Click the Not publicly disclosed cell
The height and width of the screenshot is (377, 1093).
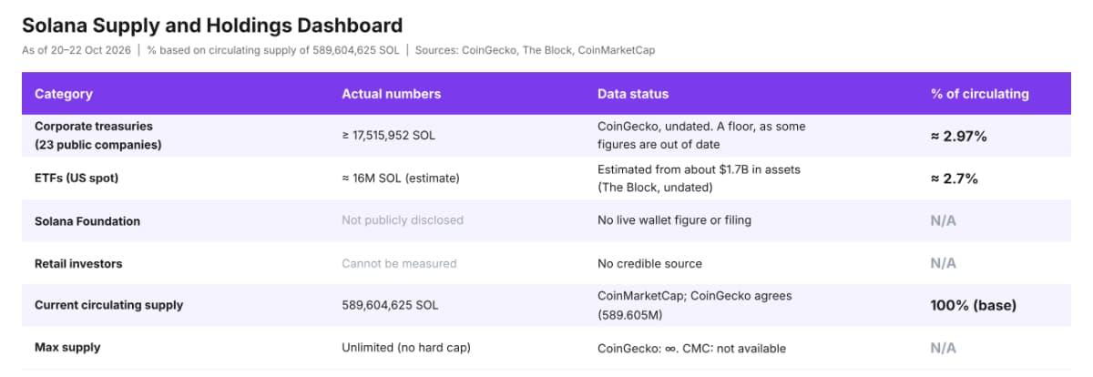(403, 220)
